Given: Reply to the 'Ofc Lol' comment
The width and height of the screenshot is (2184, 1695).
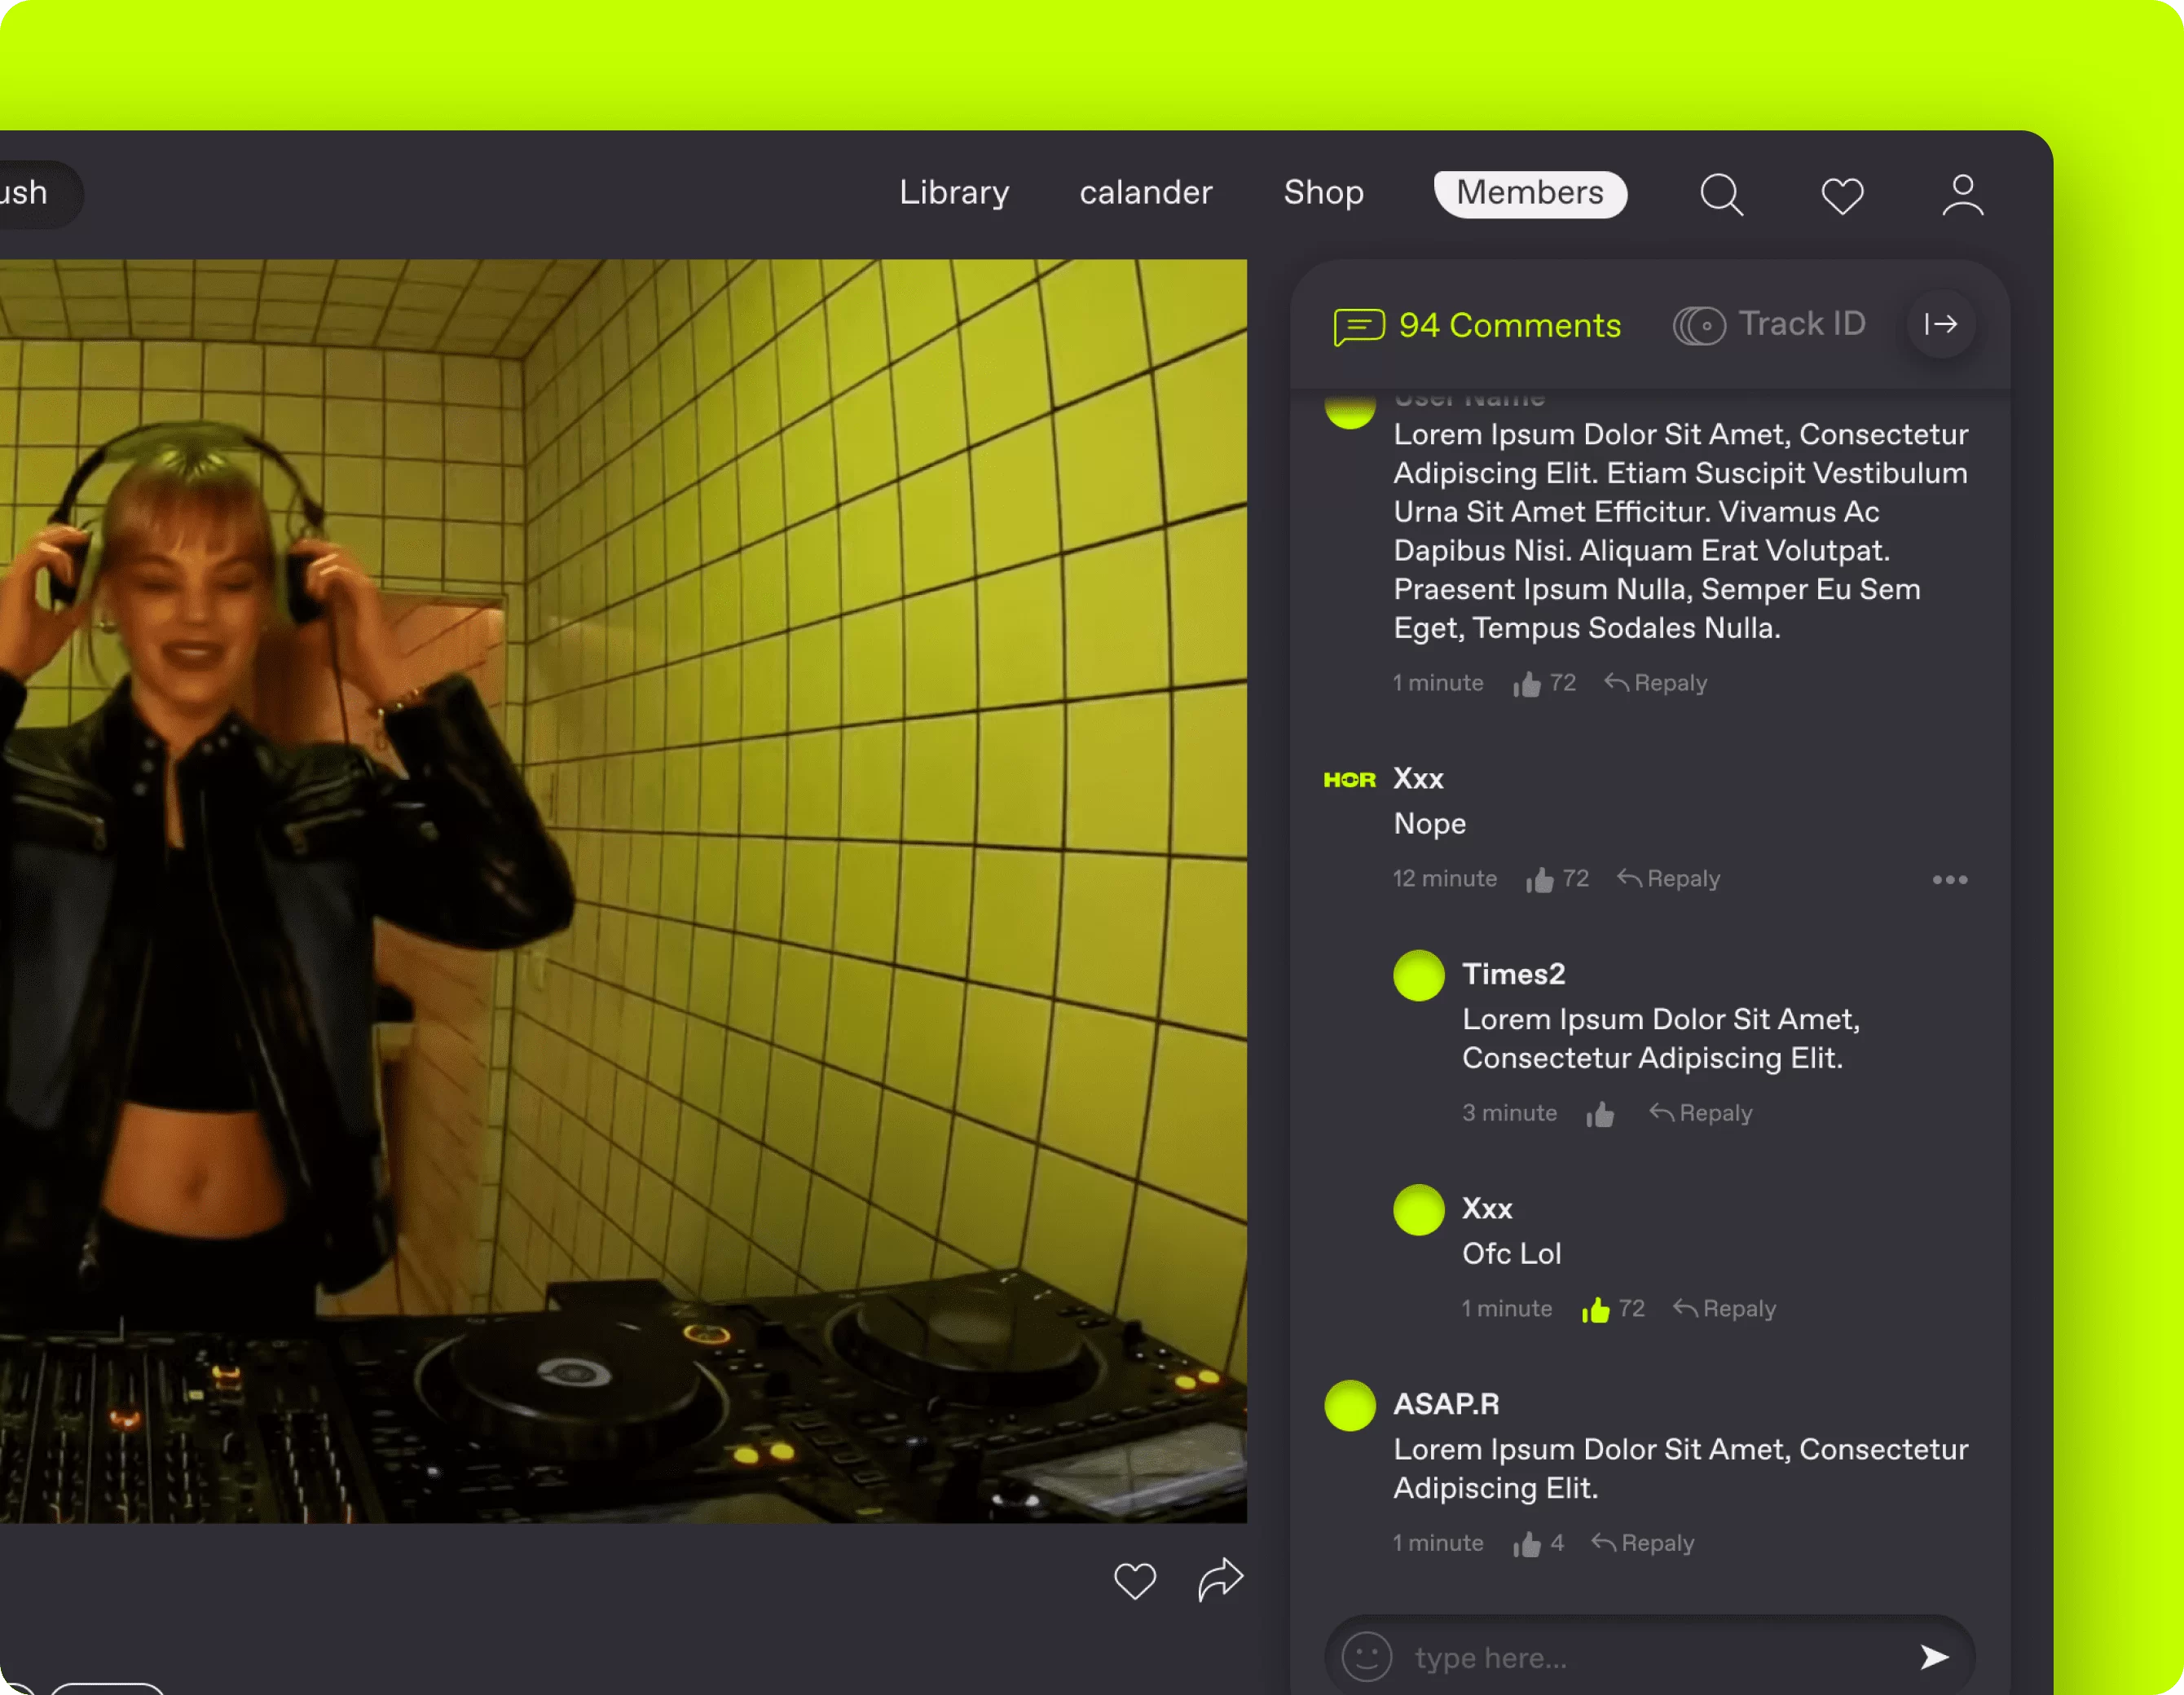Looking at the screenshot, I should [x=1725, y=1309].
